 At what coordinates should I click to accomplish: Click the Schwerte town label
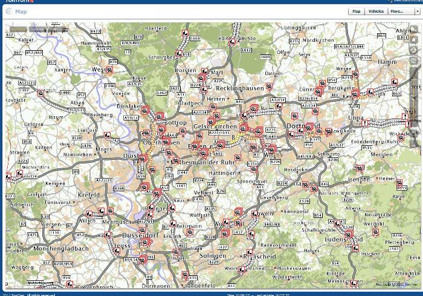328,154
